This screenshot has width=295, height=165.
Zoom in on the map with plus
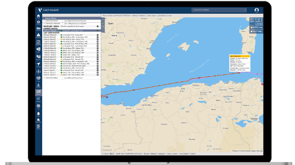click(103, 20)
